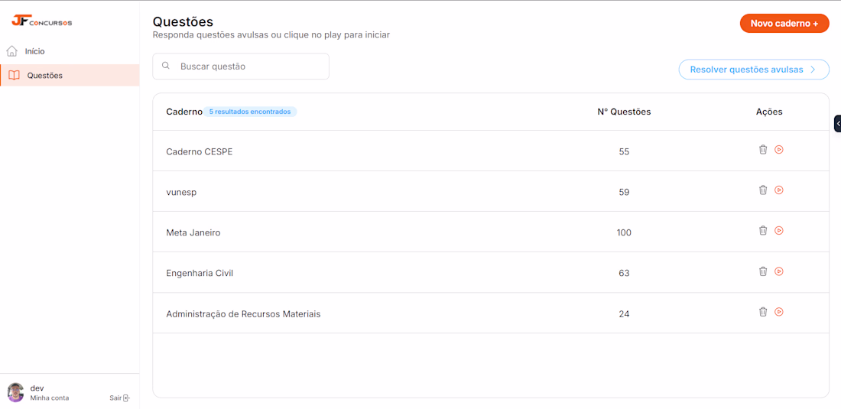Image resolution: width=841 pixels, height=409 pixels.
Task: Delete Administração de Recursos Materiais notebook
Action: [763, 311]
